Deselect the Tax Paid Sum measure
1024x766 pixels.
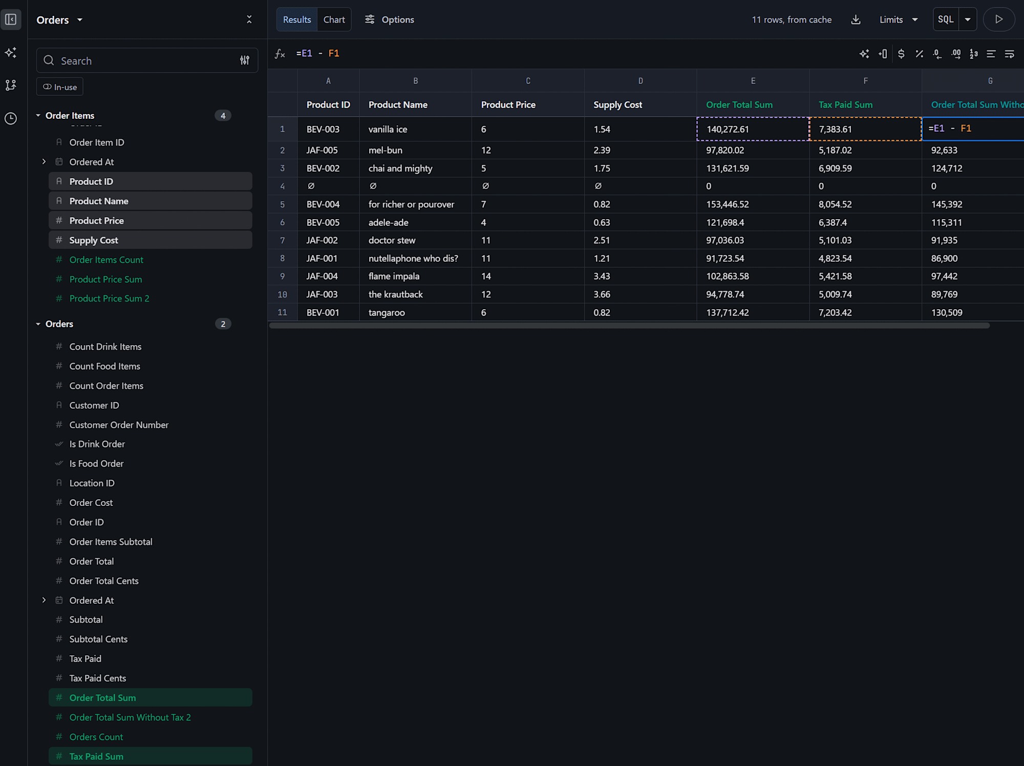tap(151, 756)
